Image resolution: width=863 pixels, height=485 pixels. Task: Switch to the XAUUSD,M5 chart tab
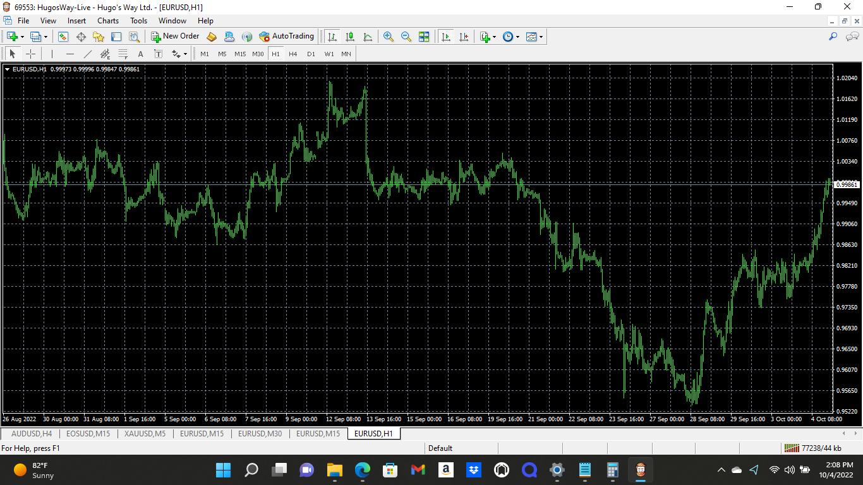[145, 434]
